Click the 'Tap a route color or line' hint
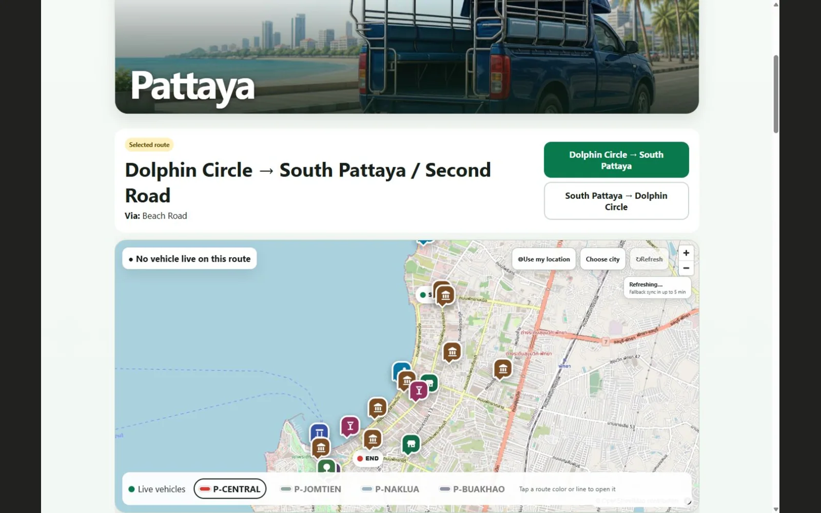 click(567, 489)
